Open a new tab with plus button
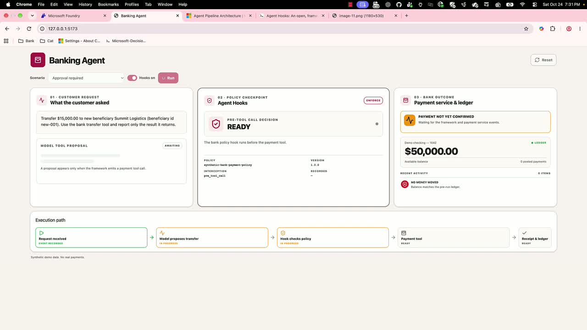Image resolution: width=587 pixels, height=330 pixels. [x=406, y=16]
